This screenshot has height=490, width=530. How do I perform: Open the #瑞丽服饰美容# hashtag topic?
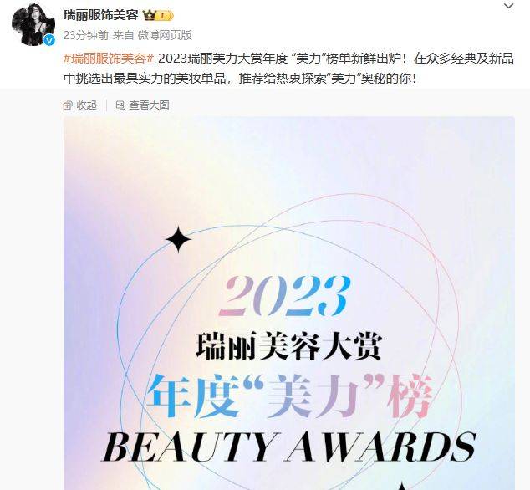click(109, 59)
